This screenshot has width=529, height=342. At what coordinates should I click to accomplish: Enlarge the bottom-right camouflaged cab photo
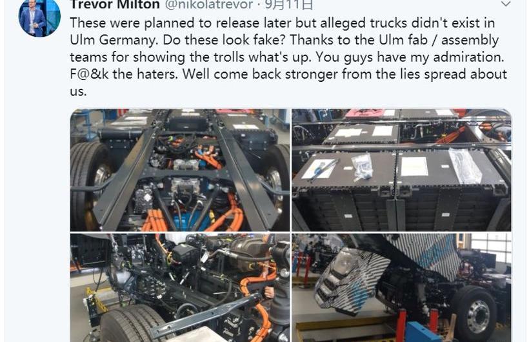click(x=401, y=288)
